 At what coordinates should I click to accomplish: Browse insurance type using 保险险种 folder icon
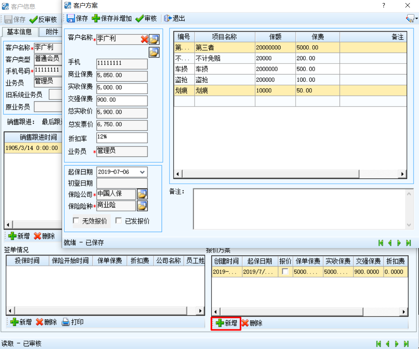142,206
